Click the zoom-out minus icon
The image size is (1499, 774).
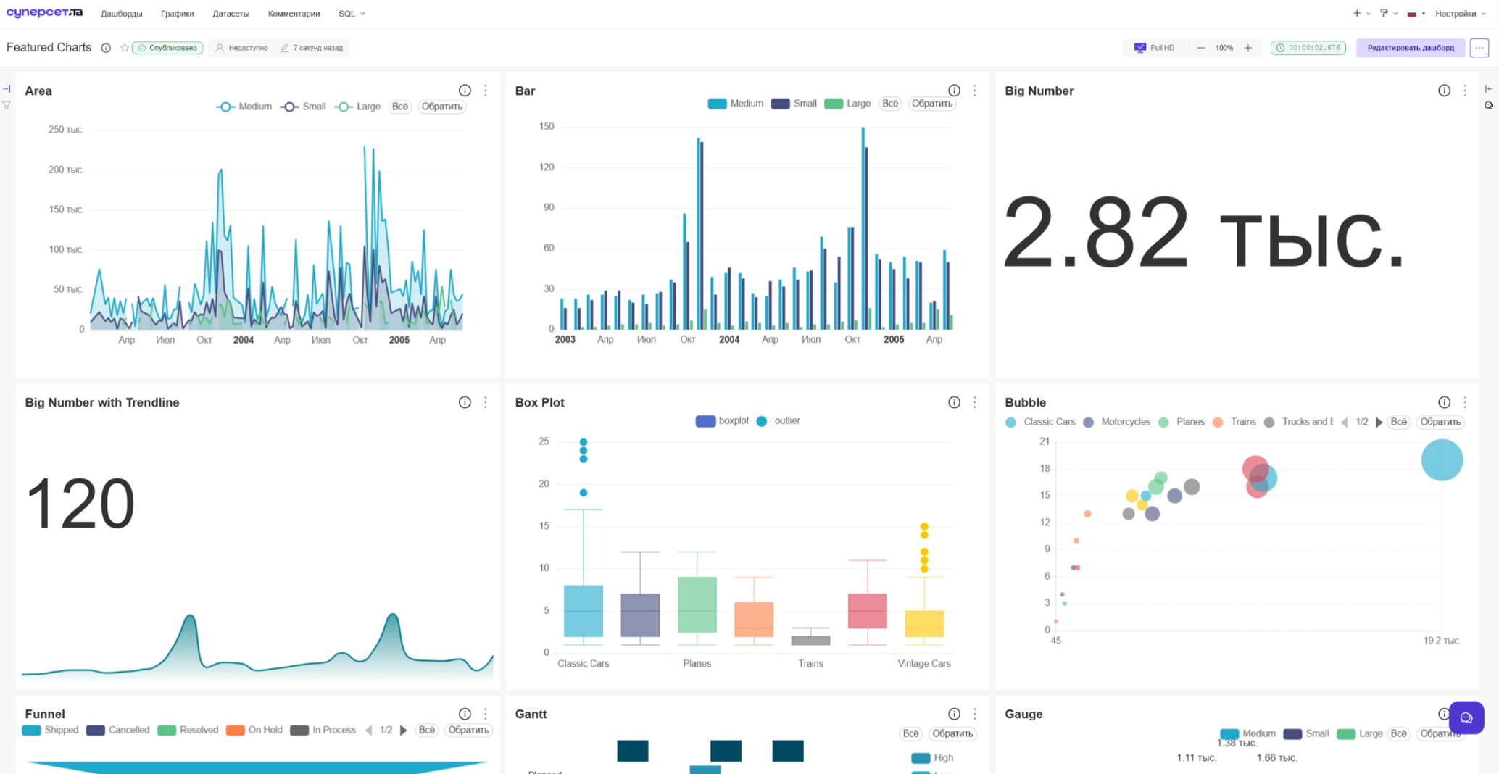point(1201,48)
